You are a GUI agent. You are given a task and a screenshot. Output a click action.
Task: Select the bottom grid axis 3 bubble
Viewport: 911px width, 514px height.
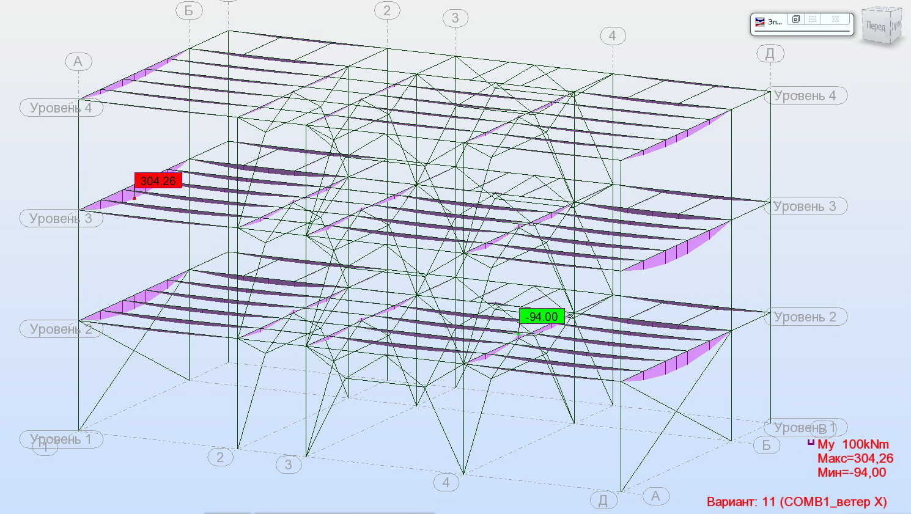(x=289, y=464)
